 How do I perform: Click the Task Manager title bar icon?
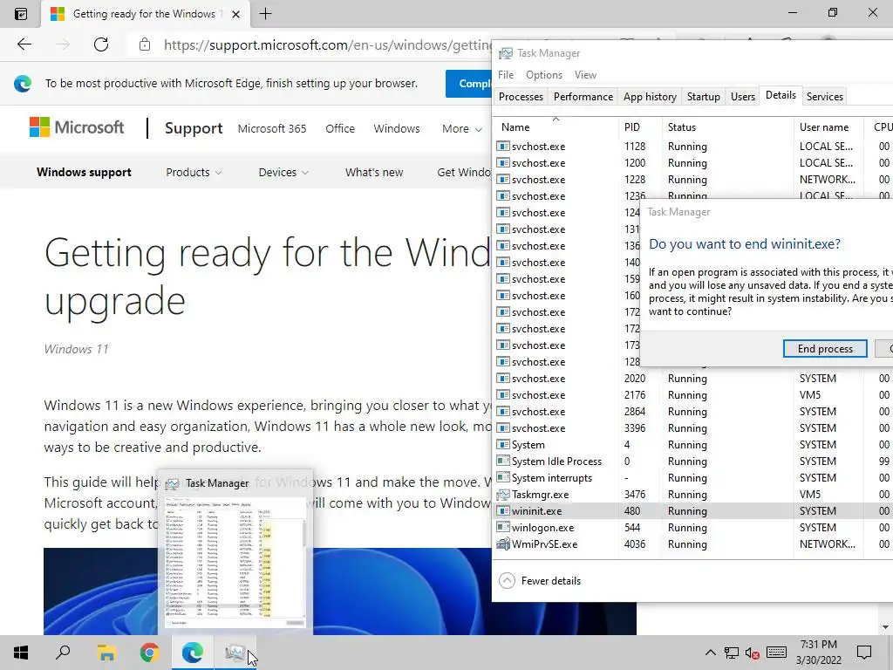[x=505, y=53]
